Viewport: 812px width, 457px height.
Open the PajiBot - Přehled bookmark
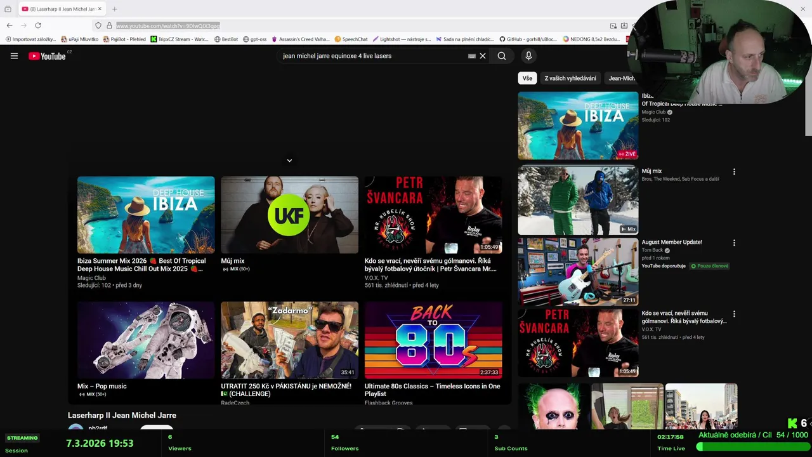point(124,39)
